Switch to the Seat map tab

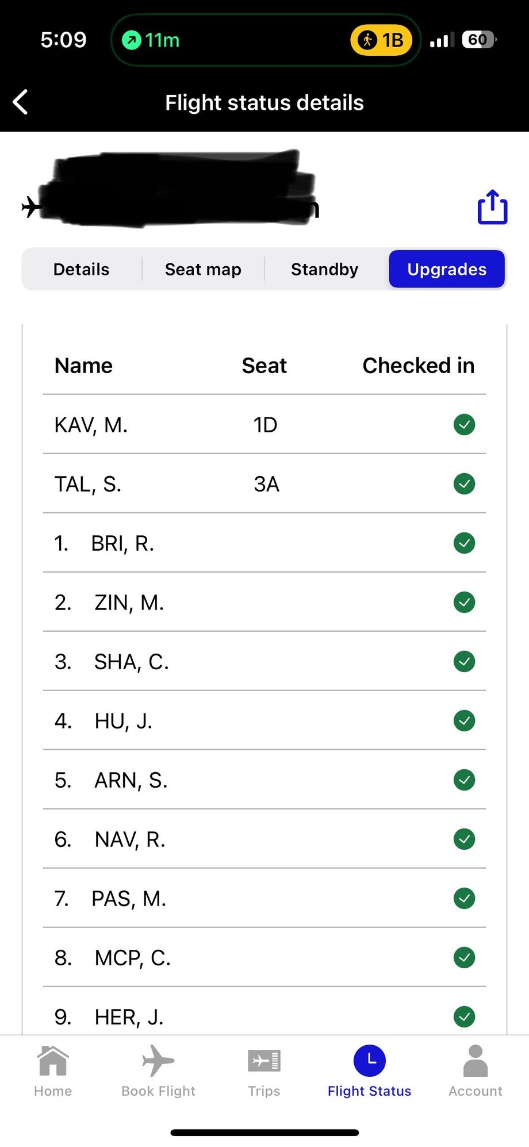203,269
